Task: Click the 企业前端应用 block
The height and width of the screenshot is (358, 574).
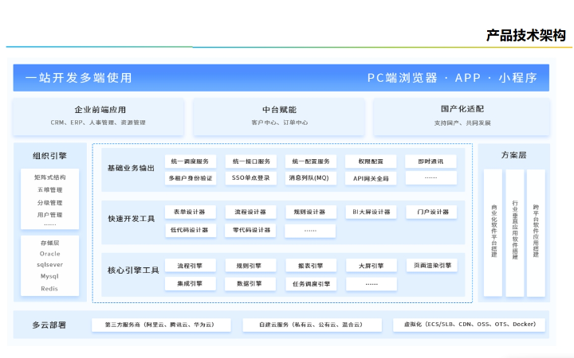Action: tap(99, 115)
